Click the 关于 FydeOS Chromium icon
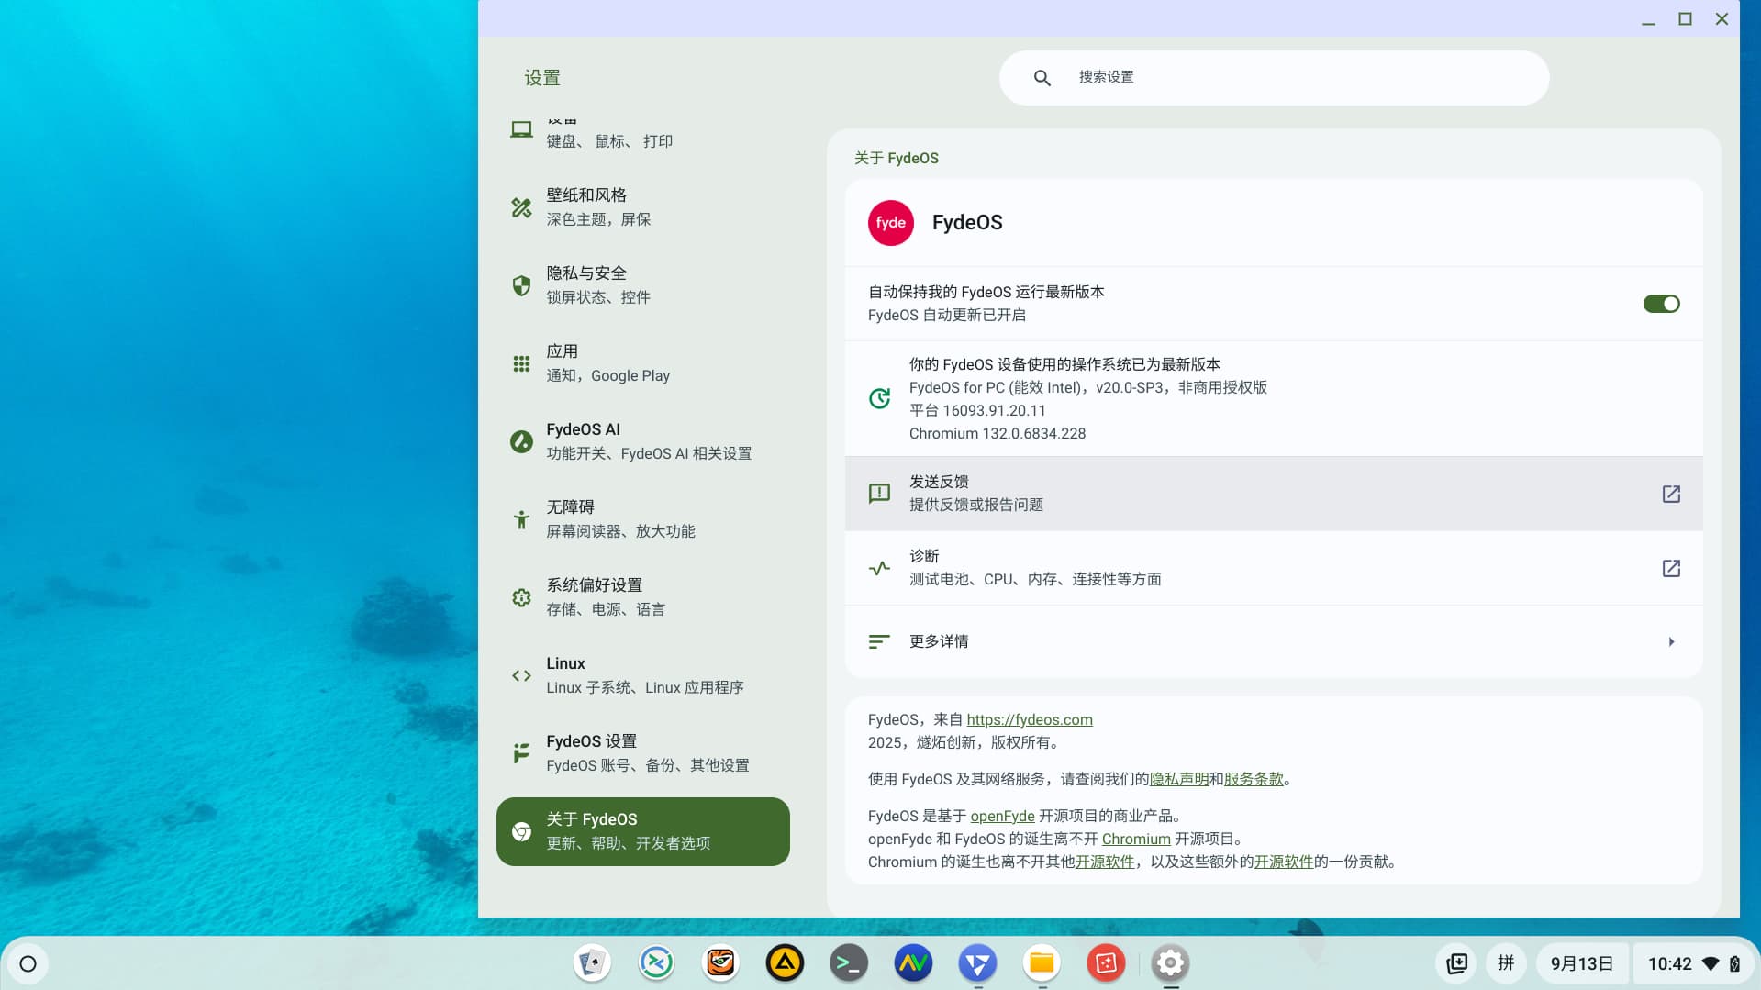1761x990 pixels. point(521,831)
